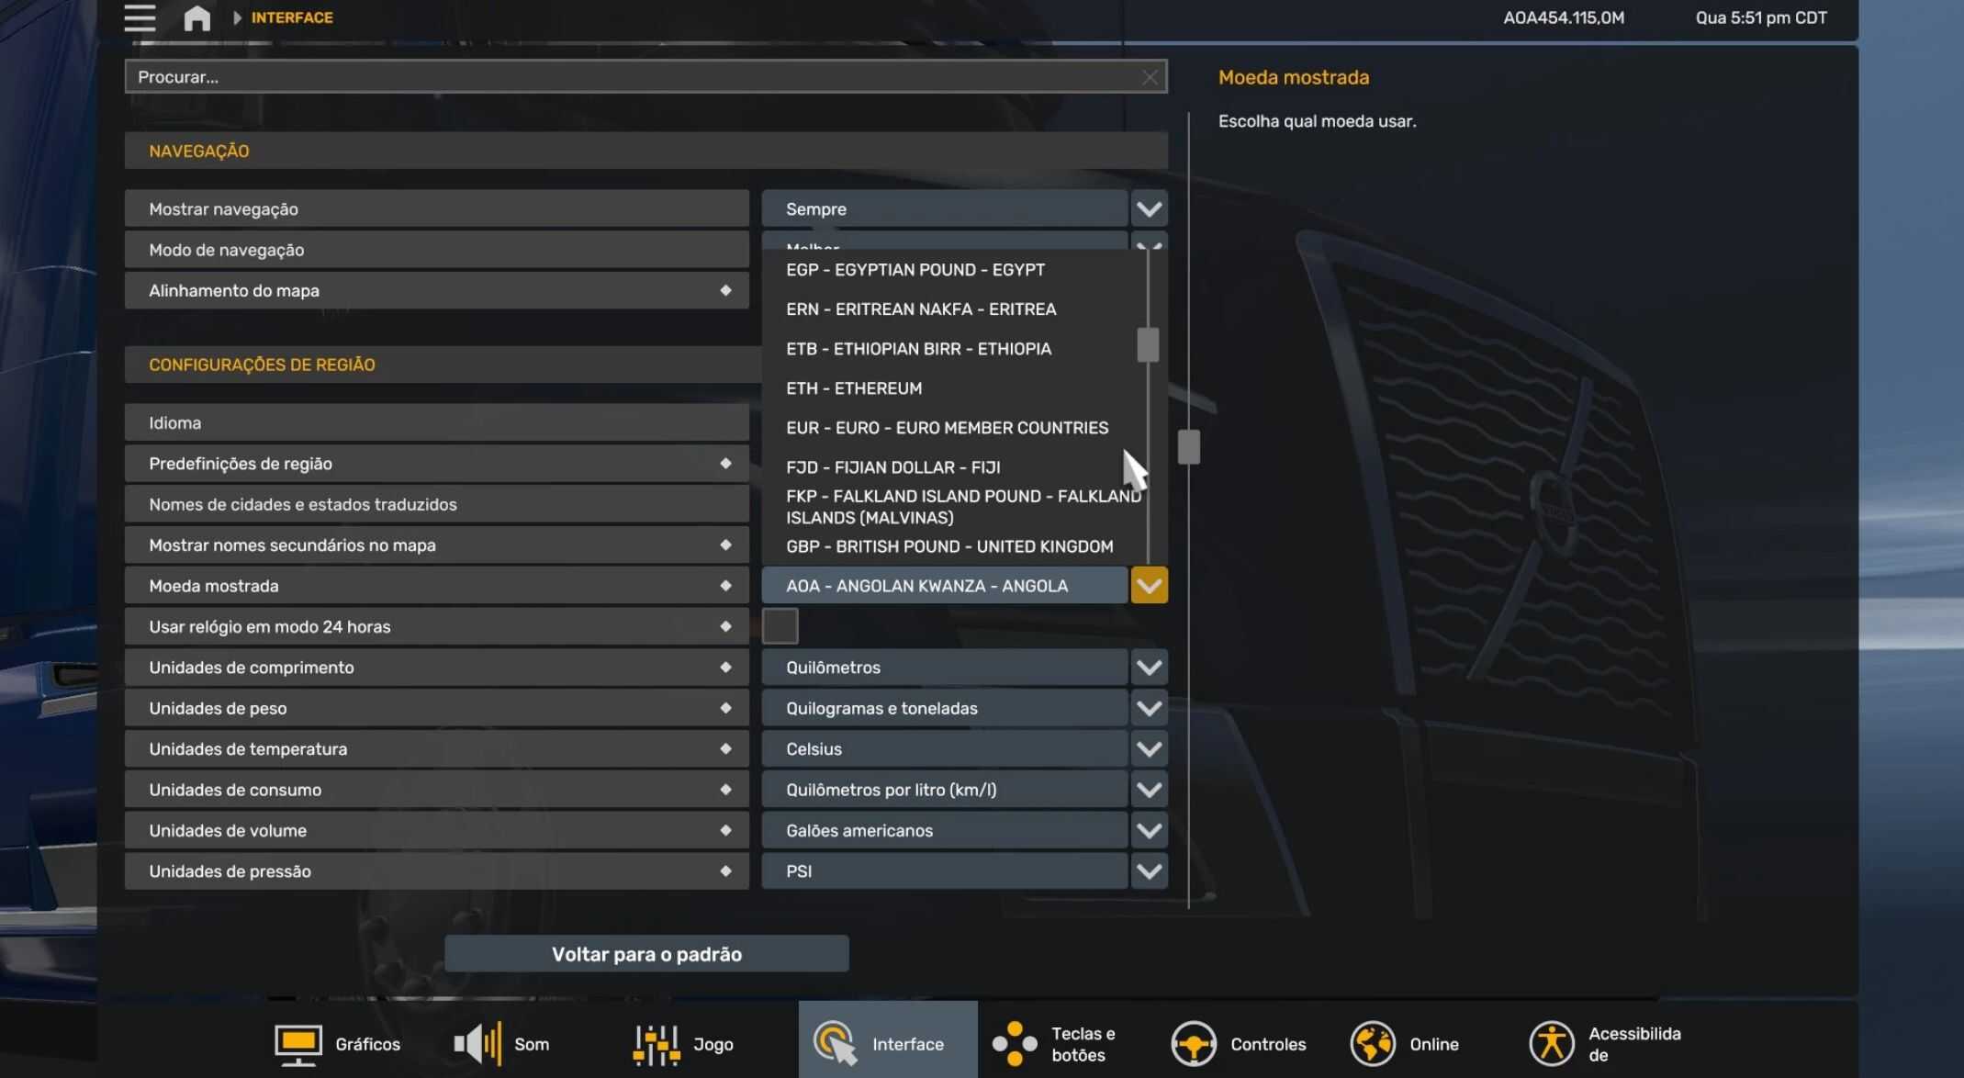Screen dimensions: 1964x1078
Task: Click the Procurar search input field
Action: (634, 77)
